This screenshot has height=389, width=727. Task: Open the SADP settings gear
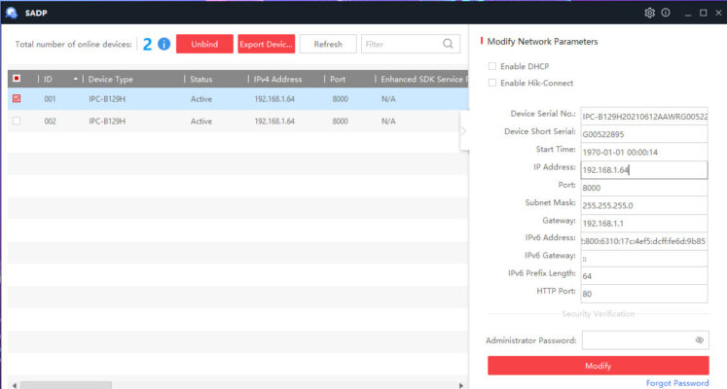point(649,13)
